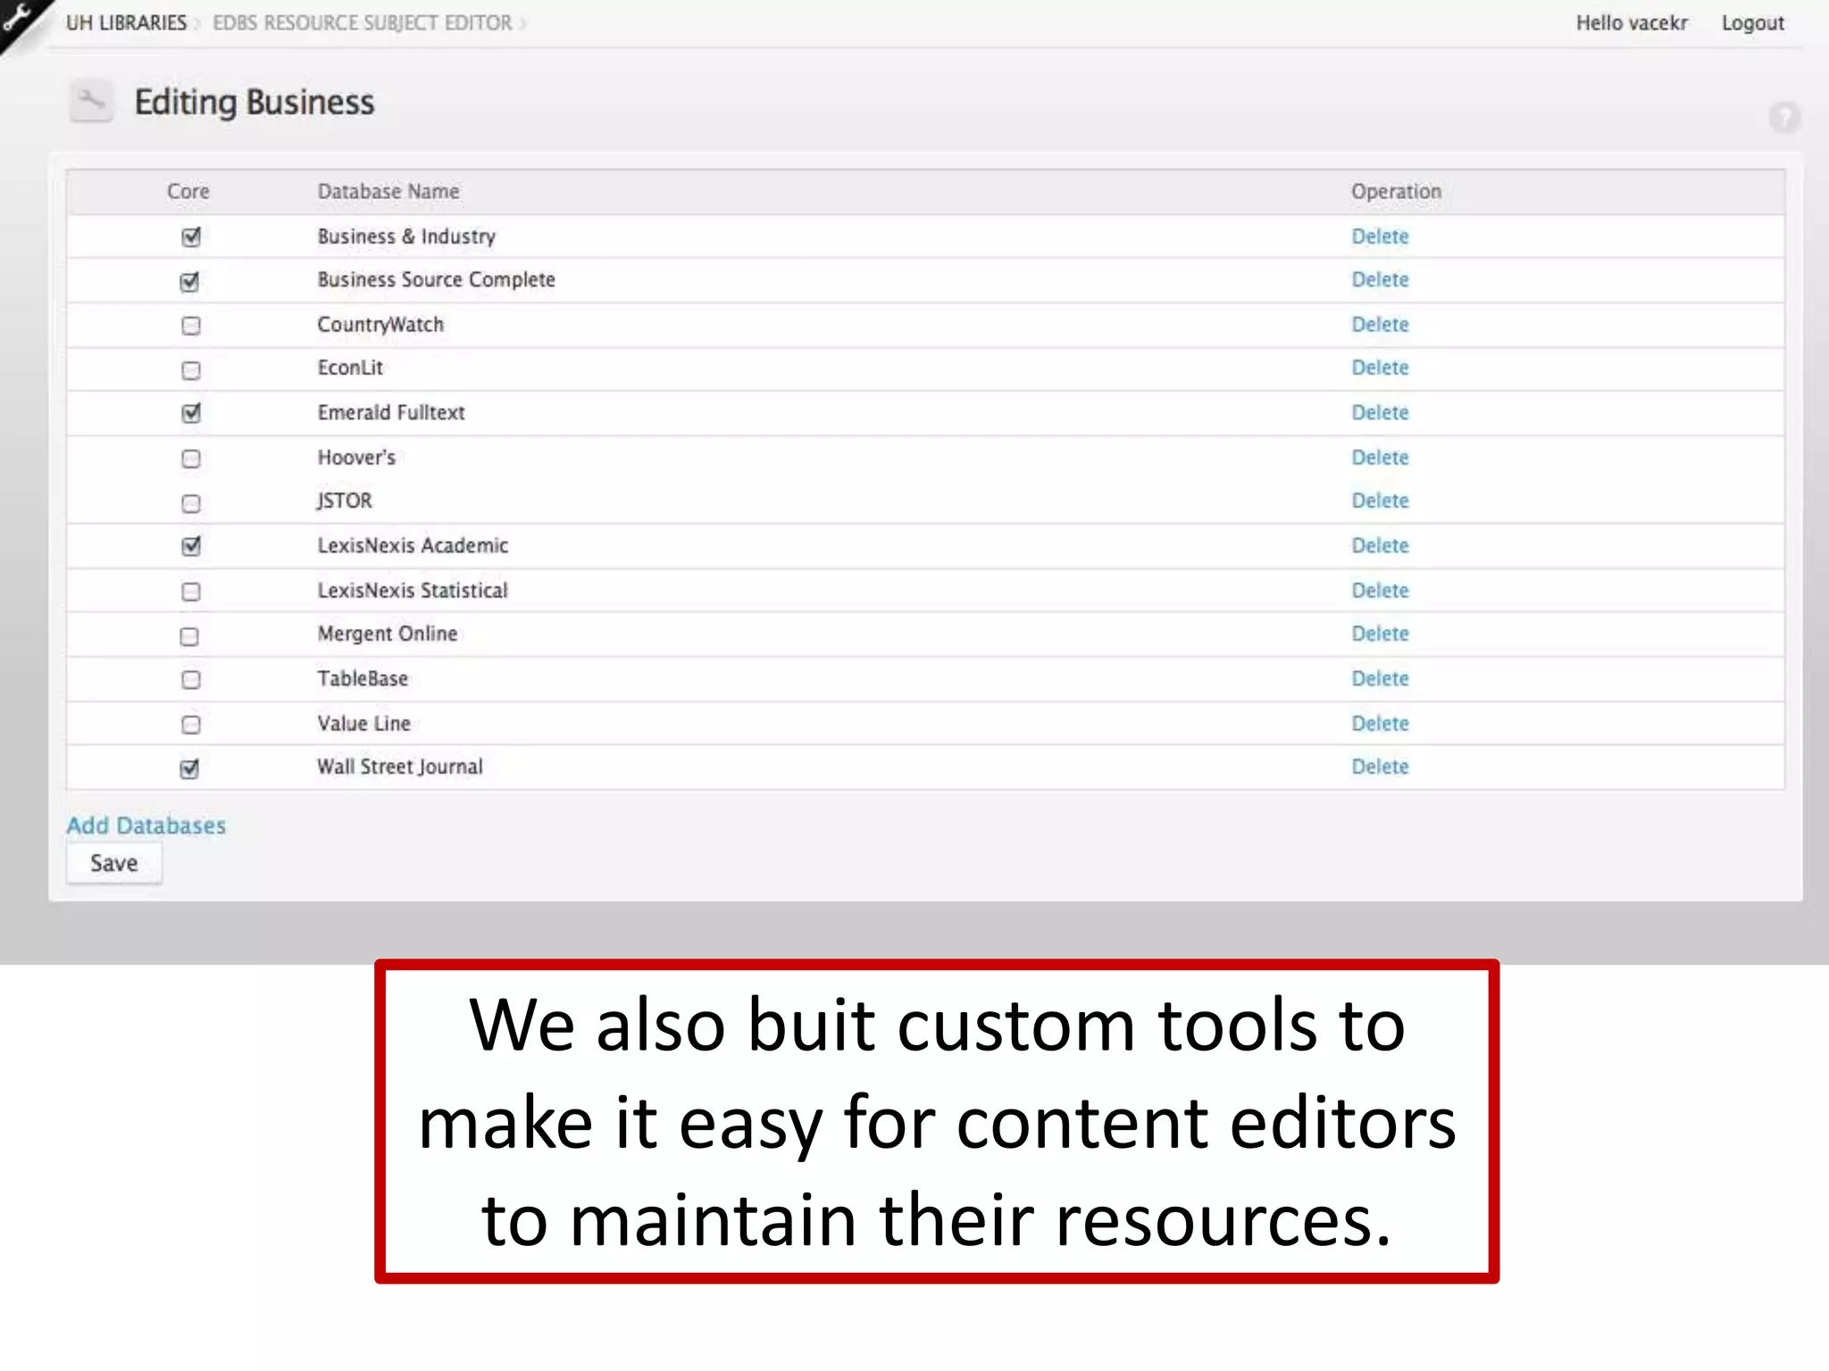Check Core for CountryWatch
The image size is (1829, 1371).
pos(190,325)
